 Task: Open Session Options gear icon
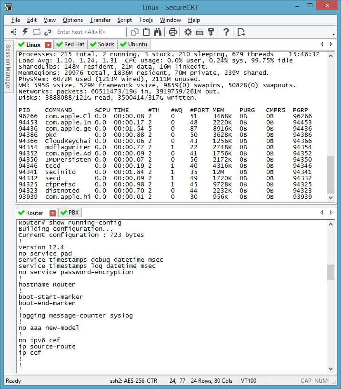click(188, 32)
